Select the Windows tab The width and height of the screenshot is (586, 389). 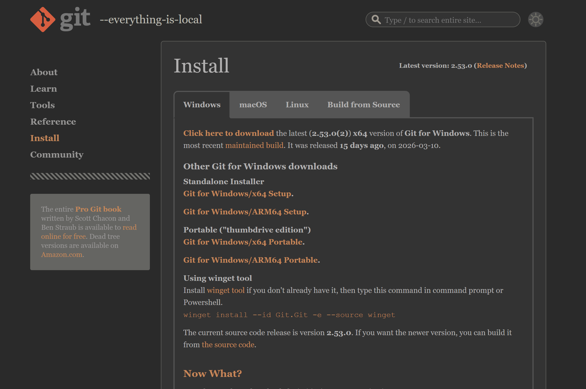coord(202,105)
